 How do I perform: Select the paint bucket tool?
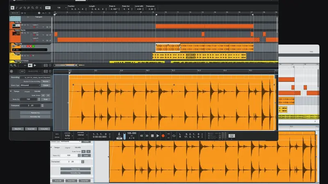pyautogui.click(x=25, y=8)
